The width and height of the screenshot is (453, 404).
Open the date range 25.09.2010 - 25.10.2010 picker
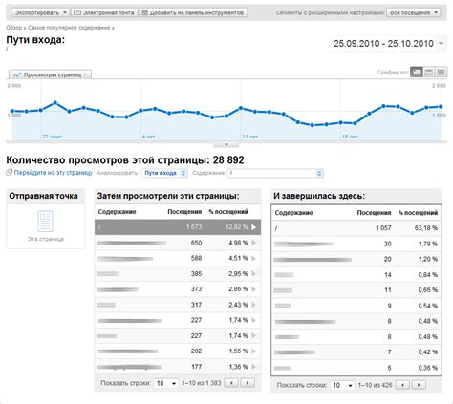pyautogui.click(x=388, y=44)
